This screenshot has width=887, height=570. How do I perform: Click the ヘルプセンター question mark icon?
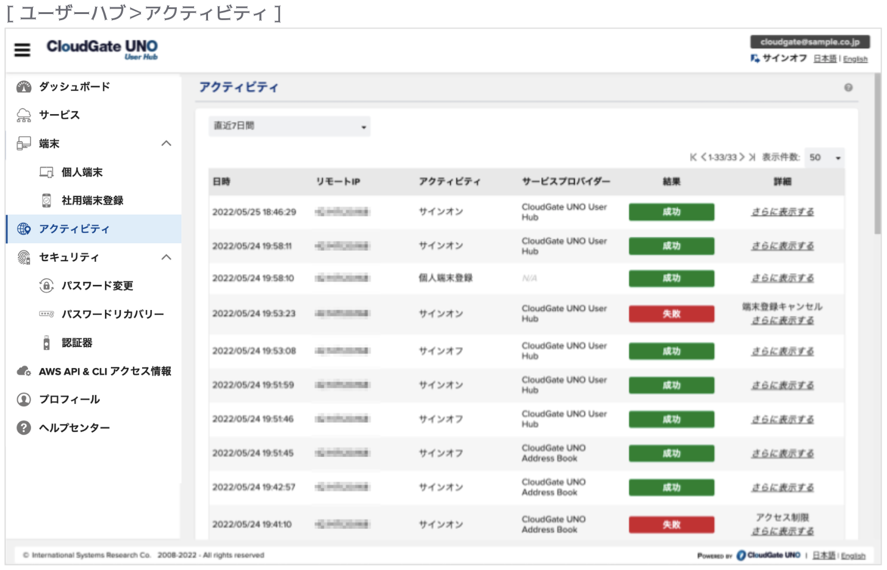[x=24, y=428]
